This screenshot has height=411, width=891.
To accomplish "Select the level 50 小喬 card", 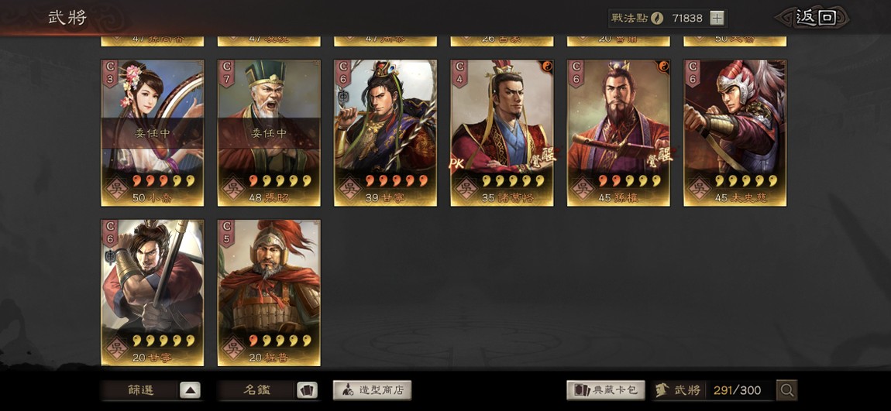I will (153, 133).
